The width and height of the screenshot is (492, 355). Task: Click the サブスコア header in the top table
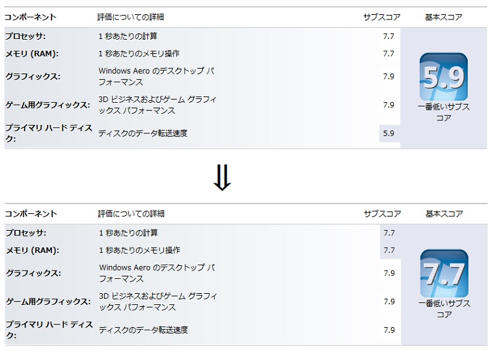click(382, 17)
